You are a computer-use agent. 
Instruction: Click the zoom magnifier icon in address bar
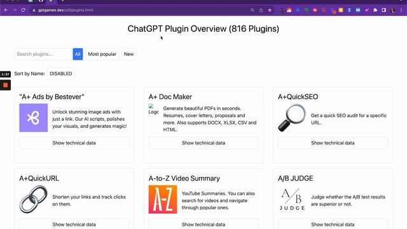coord(252,10)
